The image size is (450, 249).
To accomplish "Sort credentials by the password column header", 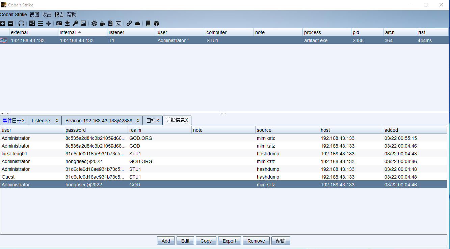I will (x=96, y=130).
